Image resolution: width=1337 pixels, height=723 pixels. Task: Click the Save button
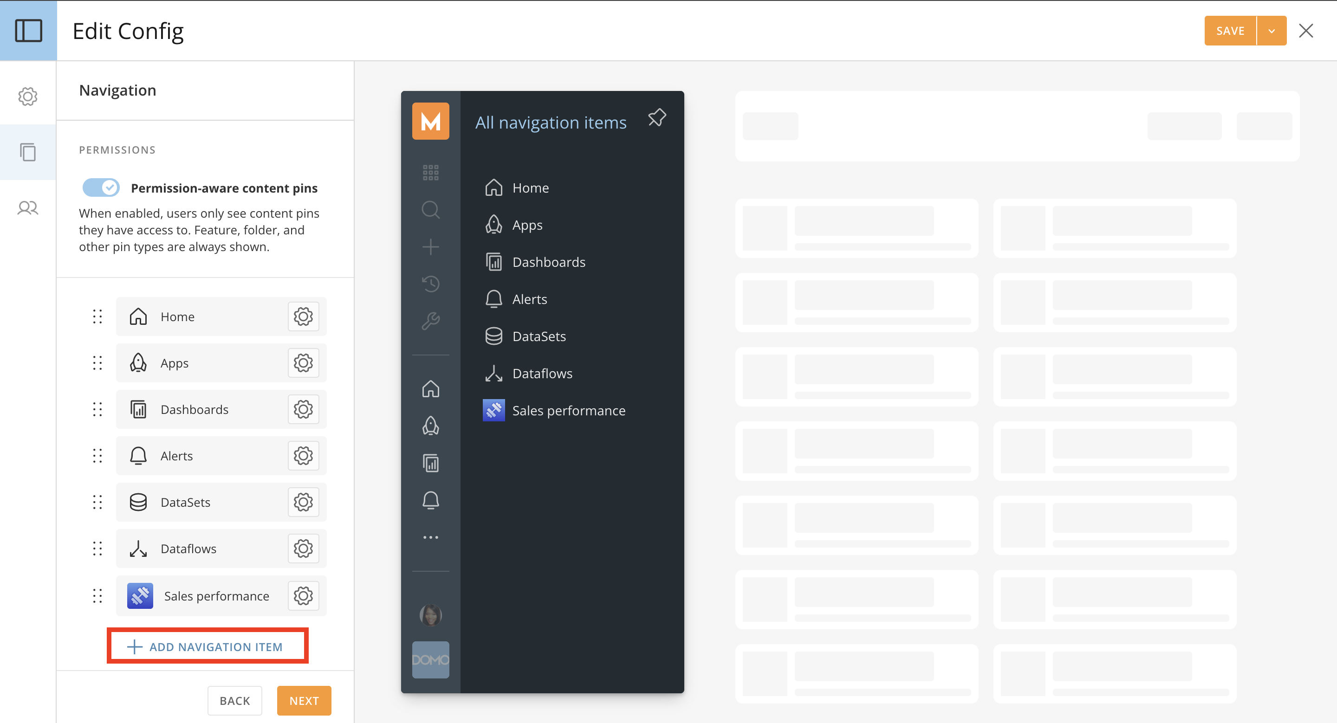1230,31
